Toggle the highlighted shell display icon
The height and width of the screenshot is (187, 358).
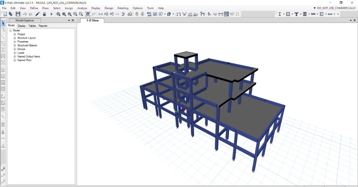point(226,14)
